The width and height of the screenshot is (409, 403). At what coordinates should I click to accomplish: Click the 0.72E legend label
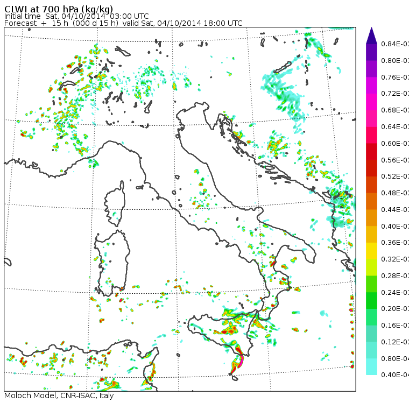395,94
